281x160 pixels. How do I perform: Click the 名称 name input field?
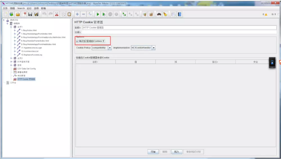click(x=180, y=27)
